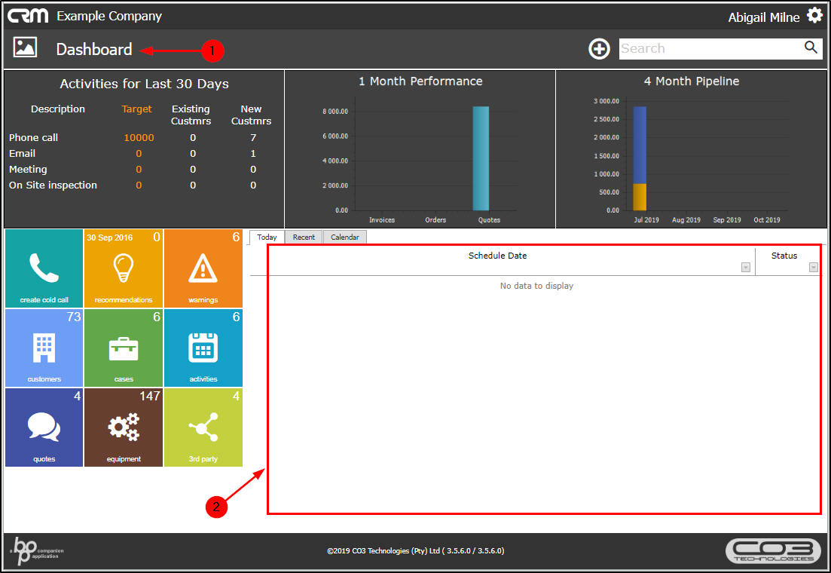Click the Status column header
The image size is (831, 573).
click(x=784, y=256)
